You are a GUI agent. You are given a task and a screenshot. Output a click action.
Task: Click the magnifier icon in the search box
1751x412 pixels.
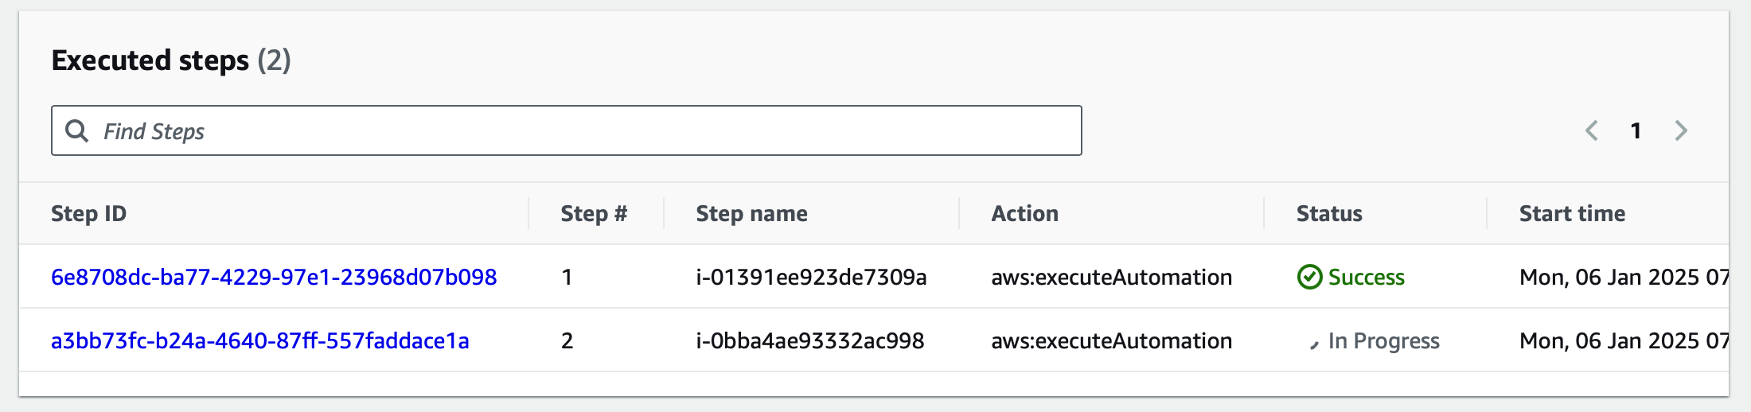pyautogui.click(x=76, y=130)
